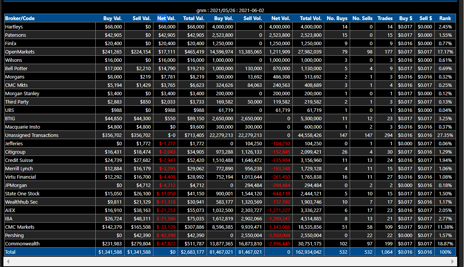Select the Unassigned Transactions row label
The image size is (464, 267).
tap(32, 135)
